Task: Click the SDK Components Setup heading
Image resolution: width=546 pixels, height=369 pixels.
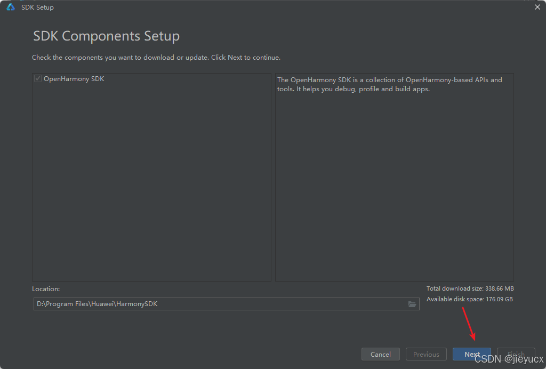Action: tap(106, 36)
